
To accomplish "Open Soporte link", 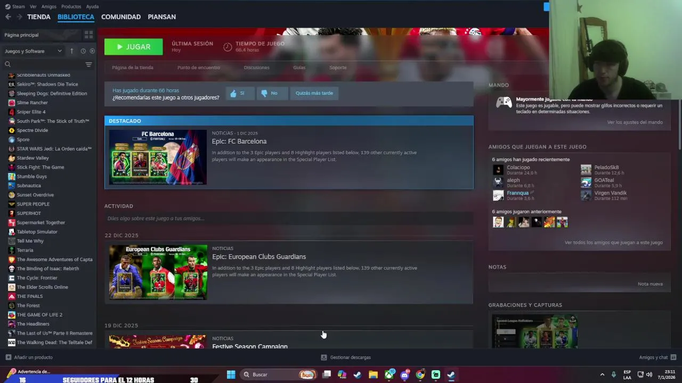I will point(338,68).
